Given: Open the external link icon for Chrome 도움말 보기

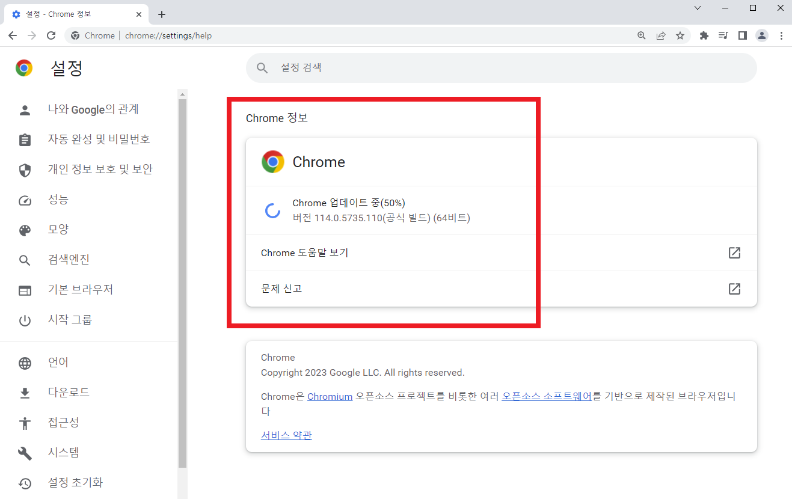Looking at the screenshot, I should pos(734,253).
